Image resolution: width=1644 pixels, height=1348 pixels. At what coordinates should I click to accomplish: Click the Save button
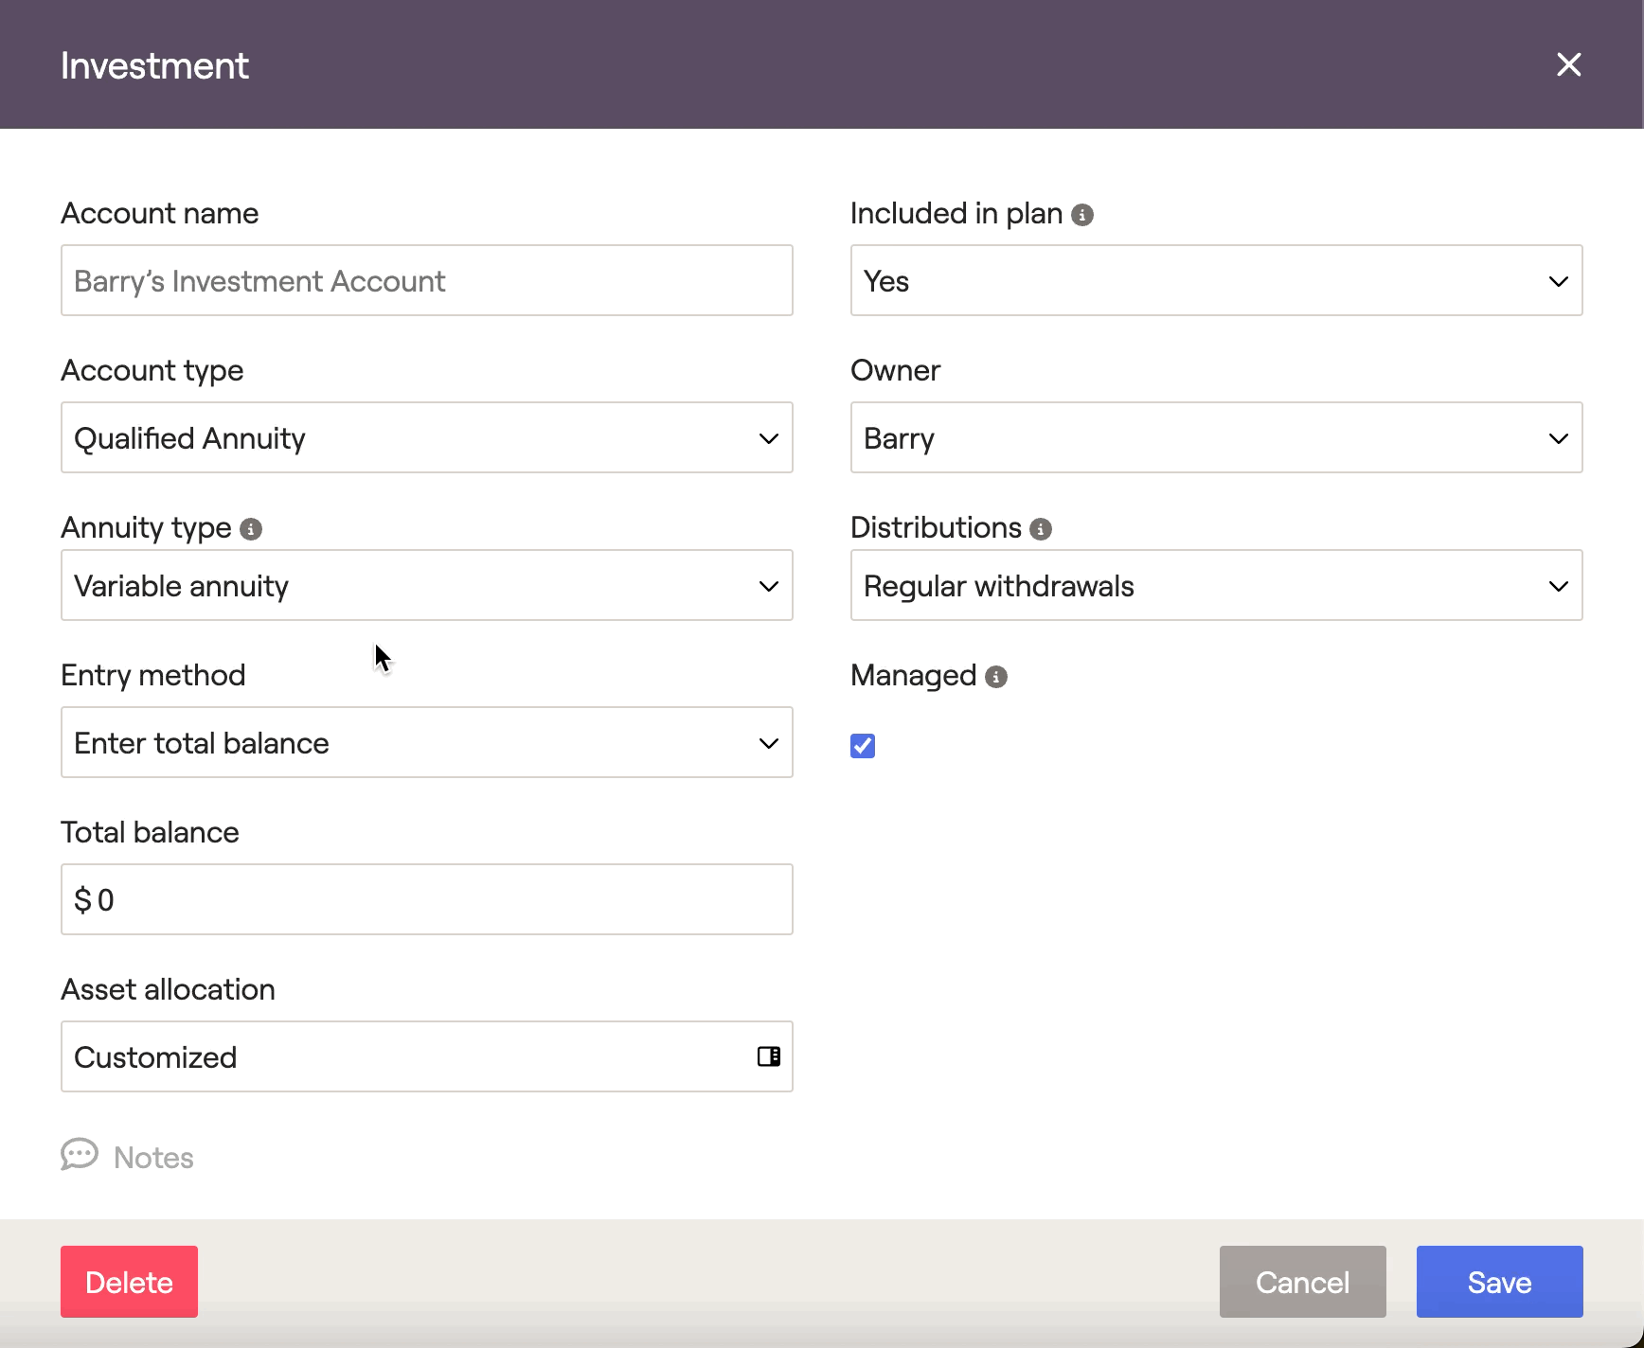(1499, 1282)
